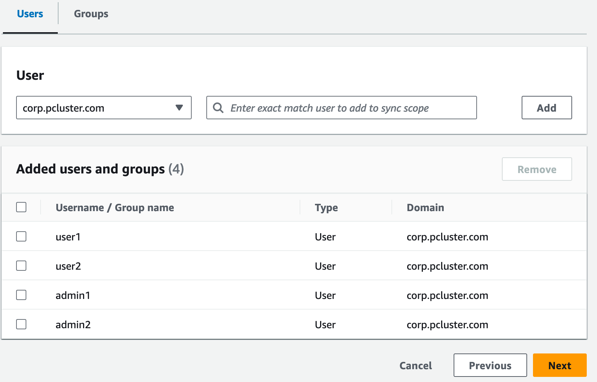597x382 pixels.
Task: Select the admin1 name cell
Action: [73, 295]
